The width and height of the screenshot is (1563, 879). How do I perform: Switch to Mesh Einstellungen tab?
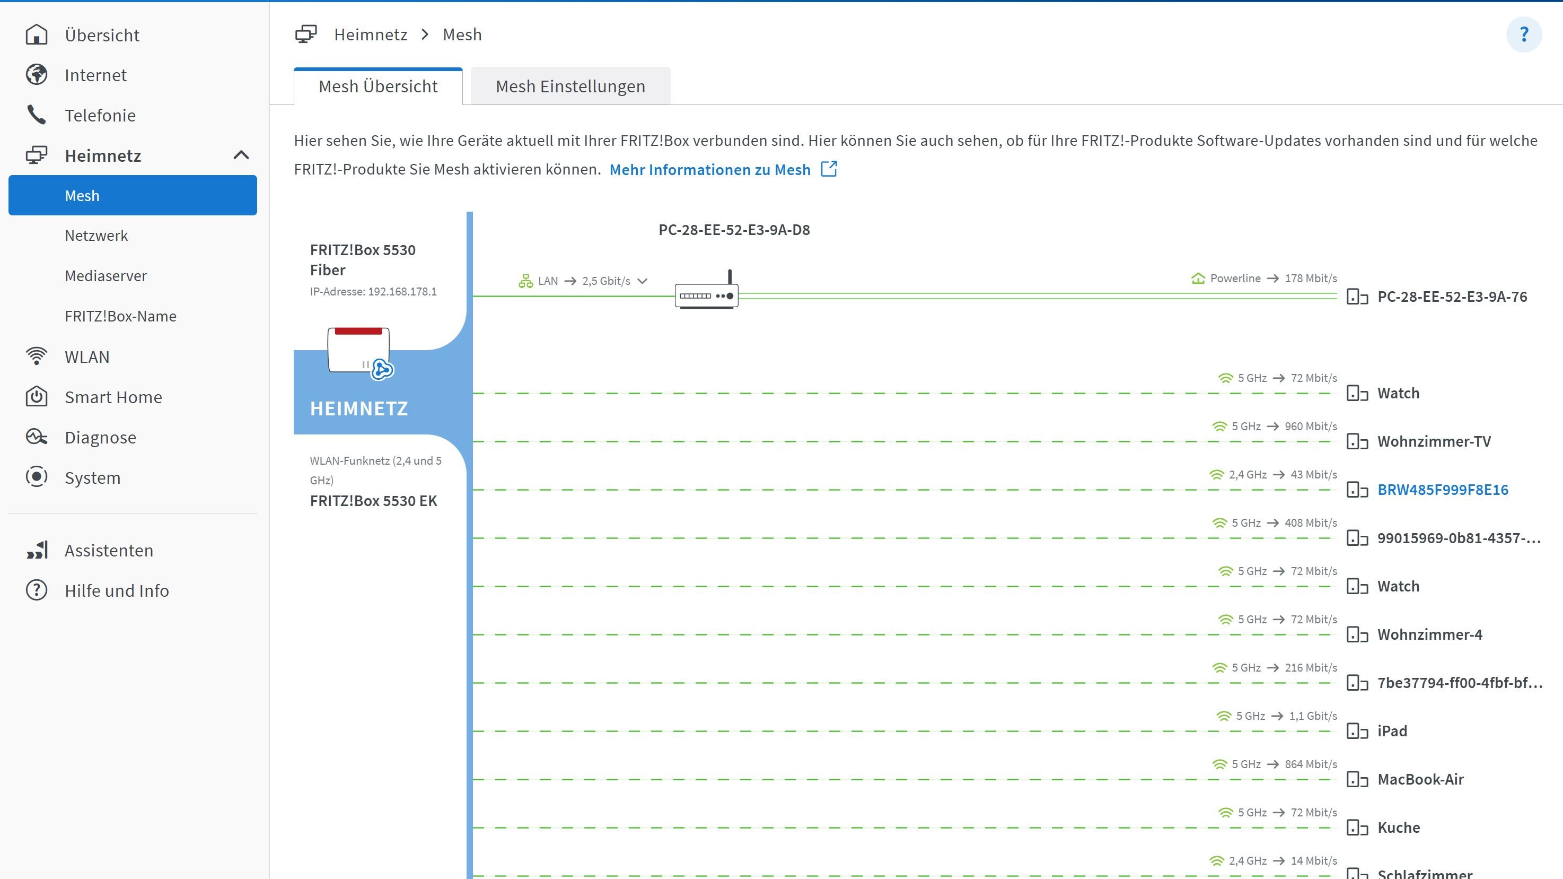tap(570, 87)
